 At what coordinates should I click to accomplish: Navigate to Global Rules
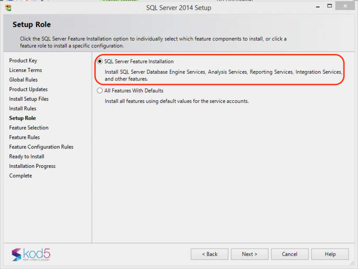(23, 80)
